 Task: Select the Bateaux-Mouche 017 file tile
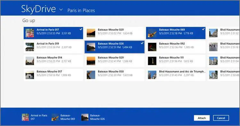coord(53,75)
